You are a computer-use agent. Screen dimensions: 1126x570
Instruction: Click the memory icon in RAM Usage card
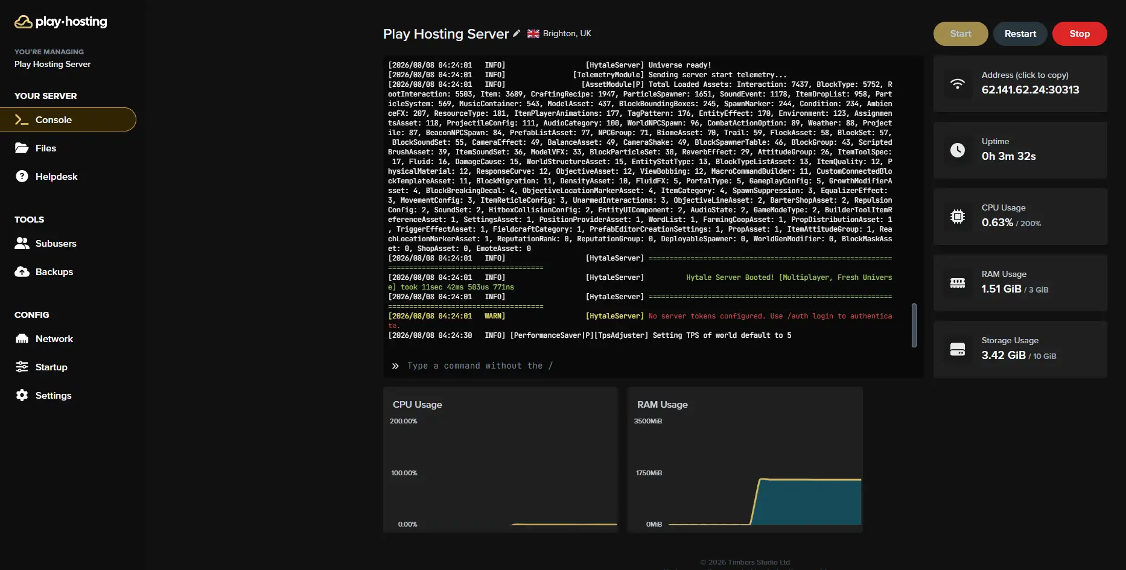click(x=958, y=283)
